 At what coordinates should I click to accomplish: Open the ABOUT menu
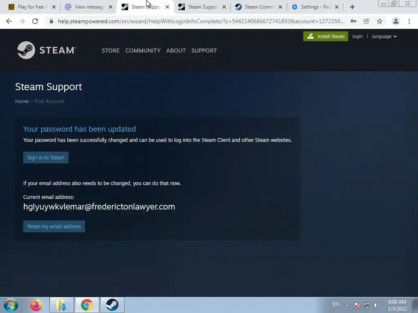click(x=176, y=51)
